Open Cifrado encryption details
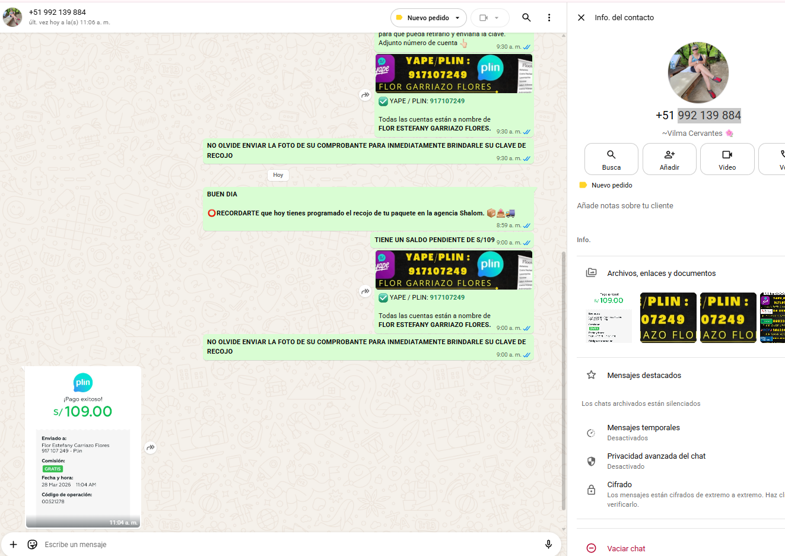The width and height of the screenshot is (785, 556). [x=619, y=490]
